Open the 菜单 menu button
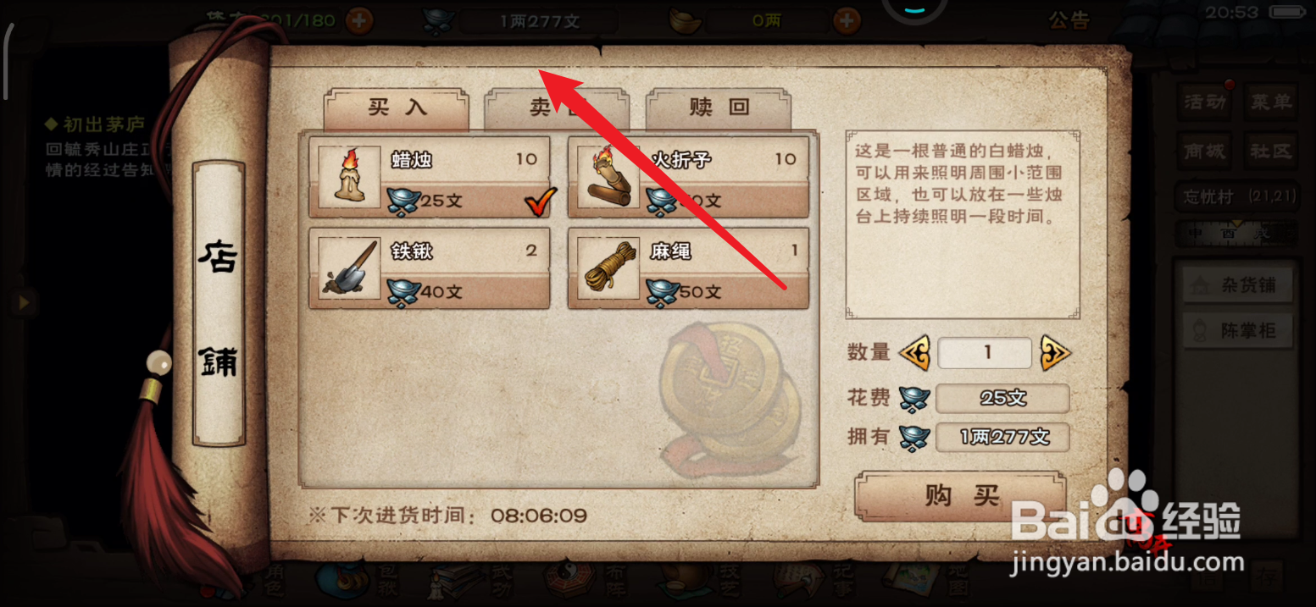The height and width of the screenshot is (607, 1316). [1271, 102]
